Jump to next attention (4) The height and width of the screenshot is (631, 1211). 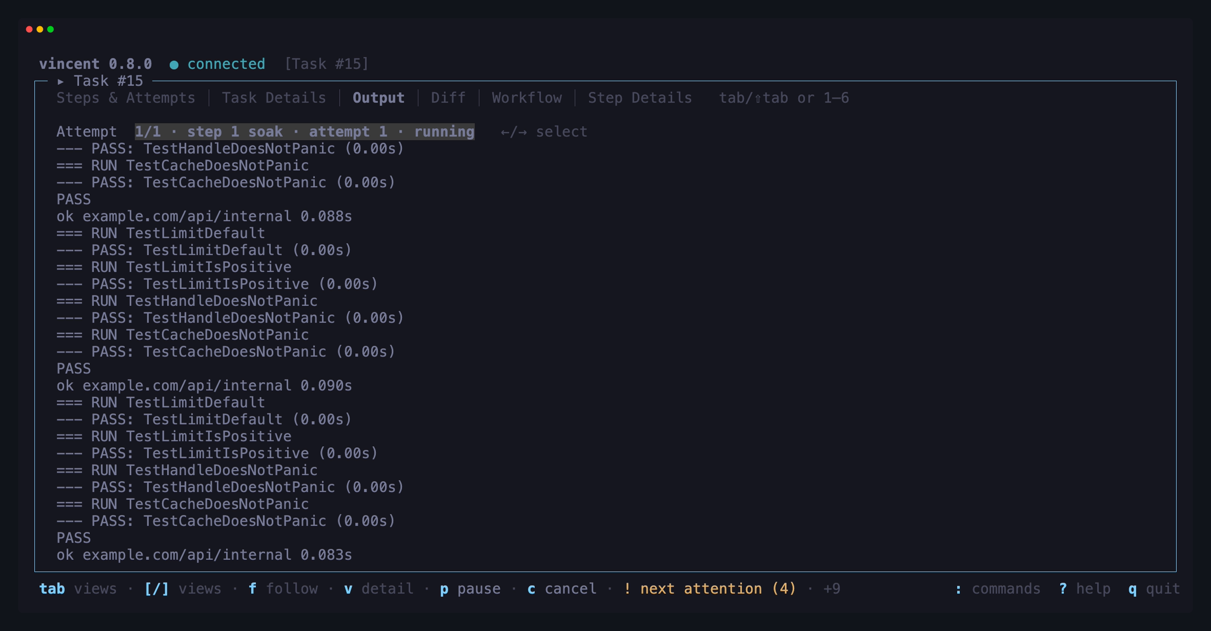click(x=710, y=589)
